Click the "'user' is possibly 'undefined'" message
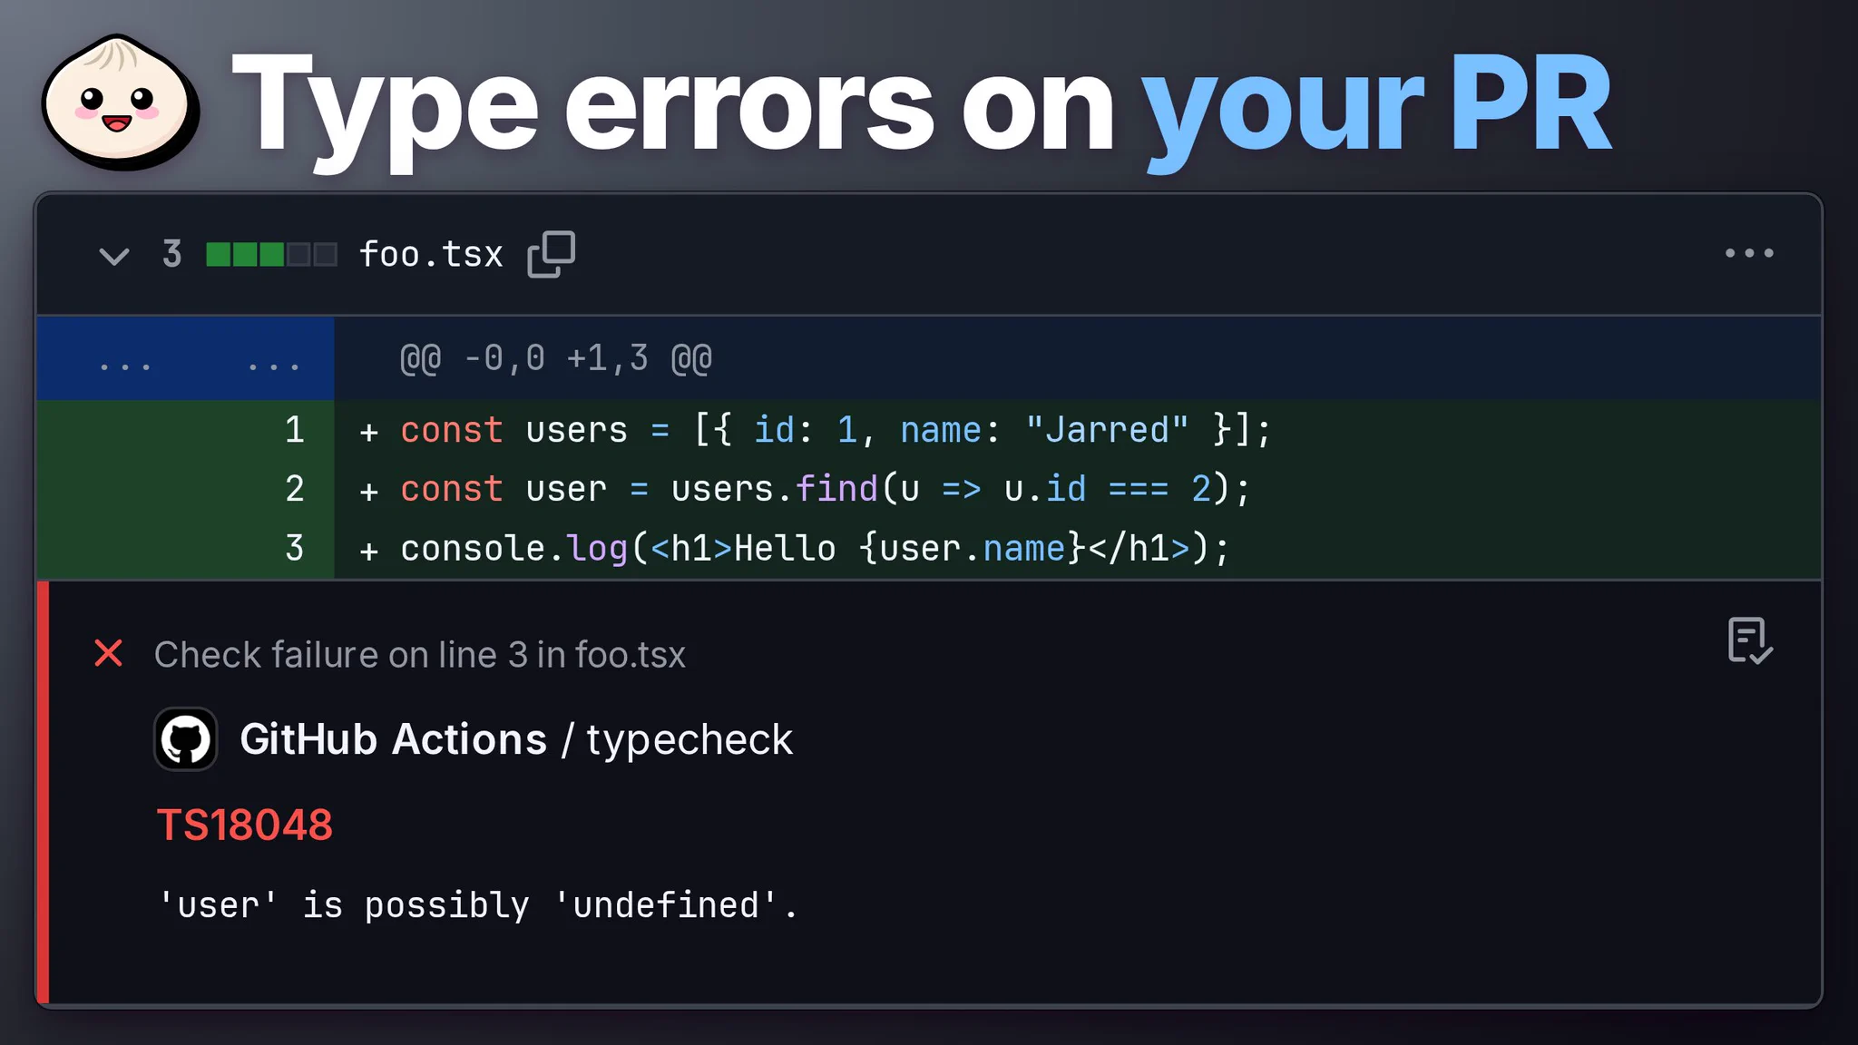The width and height of the screenshot is (1858, 1045). [x=478, y=905]
